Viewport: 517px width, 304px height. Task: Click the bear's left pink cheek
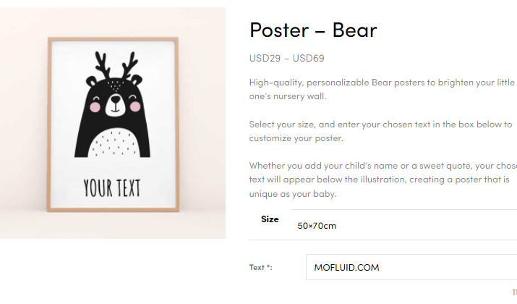click(x=95, y=107)
